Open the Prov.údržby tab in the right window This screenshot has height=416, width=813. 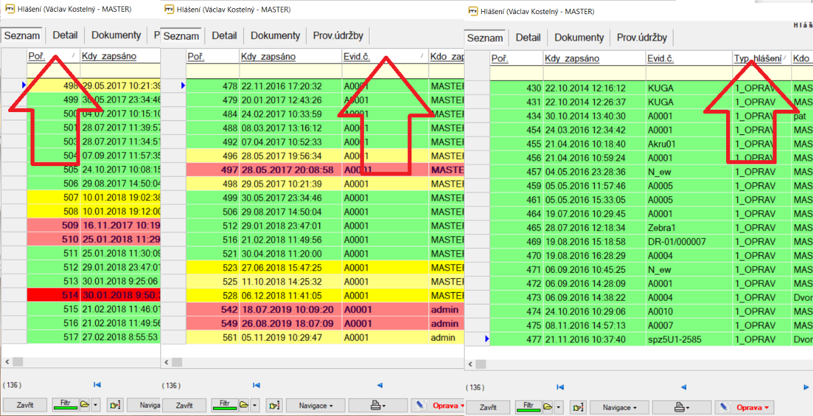[x=642, y=38]
